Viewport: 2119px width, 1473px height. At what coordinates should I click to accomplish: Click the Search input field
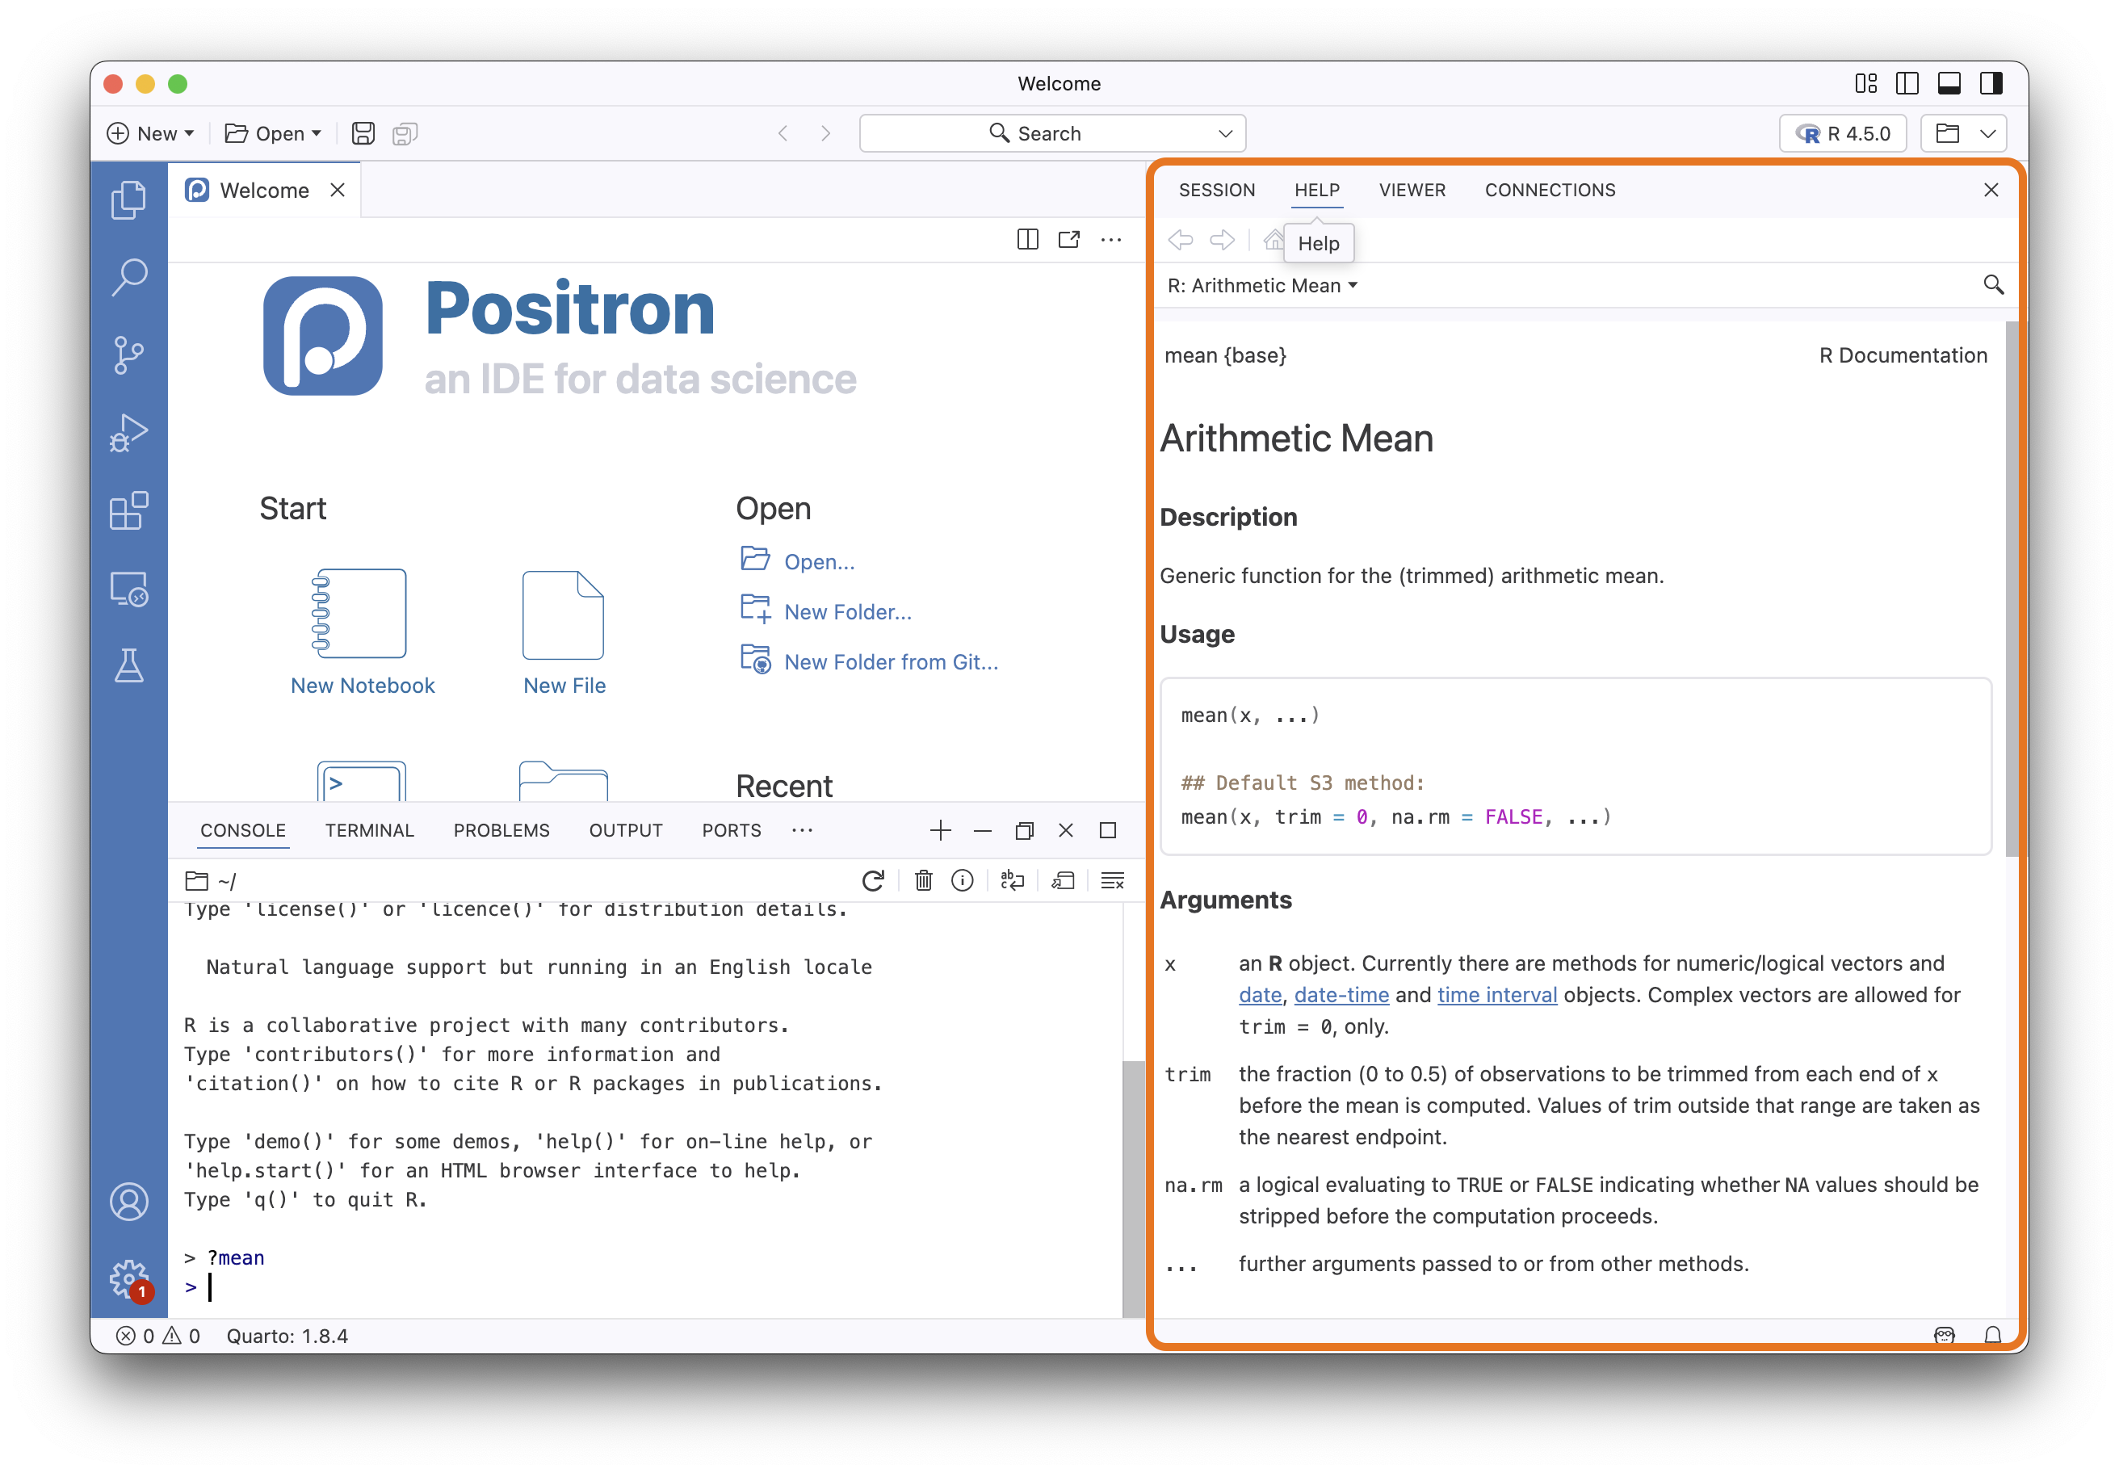(1052, 134)
